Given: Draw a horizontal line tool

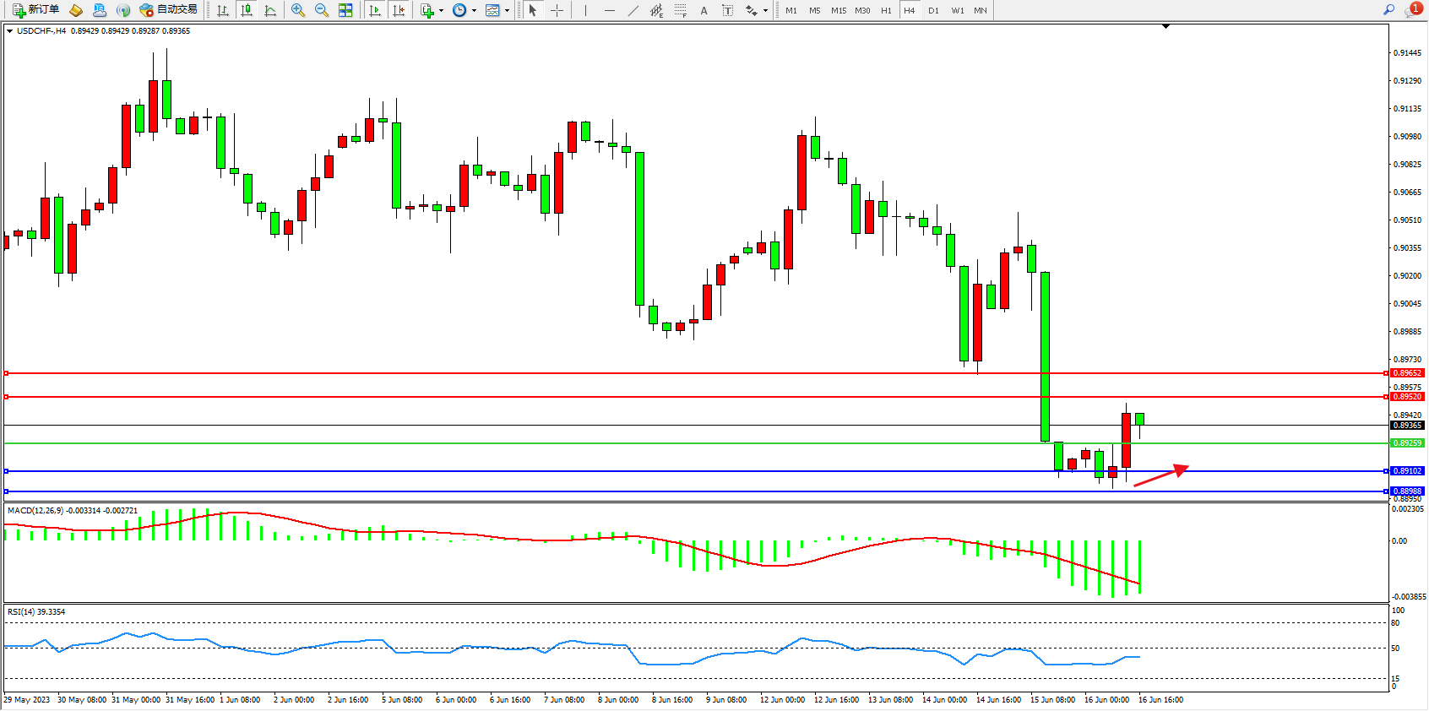Looking at the screenshot, I should tap(609, 10).
